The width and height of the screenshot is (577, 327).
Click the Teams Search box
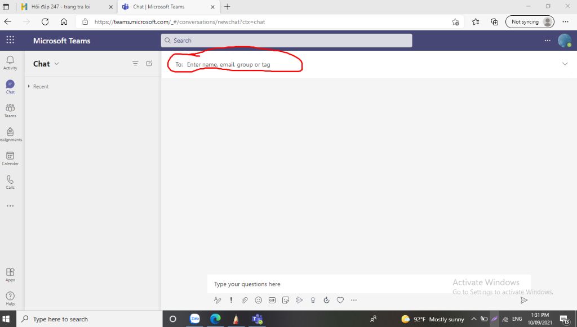(x=286, y=41)
